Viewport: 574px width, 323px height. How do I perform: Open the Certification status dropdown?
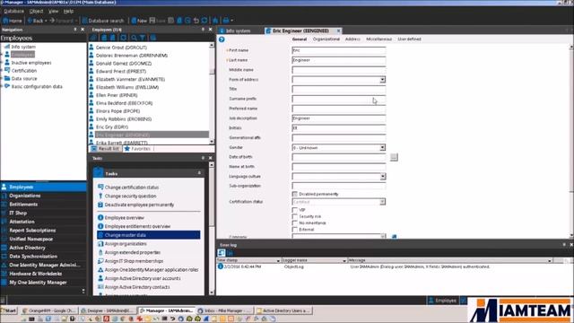tap(382, 202)
